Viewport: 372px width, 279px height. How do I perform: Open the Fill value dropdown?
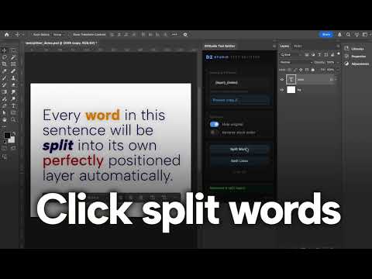[x=338, y=70]
